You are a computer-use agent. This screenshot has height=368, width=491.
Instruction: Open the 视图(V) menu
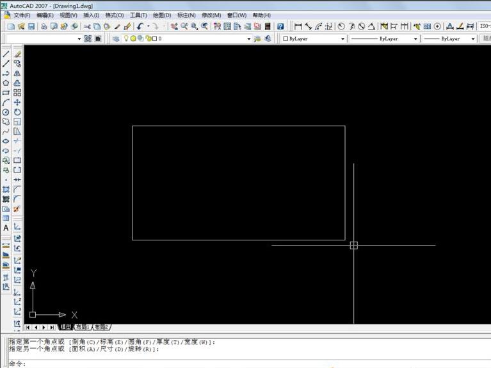point(68,15)
